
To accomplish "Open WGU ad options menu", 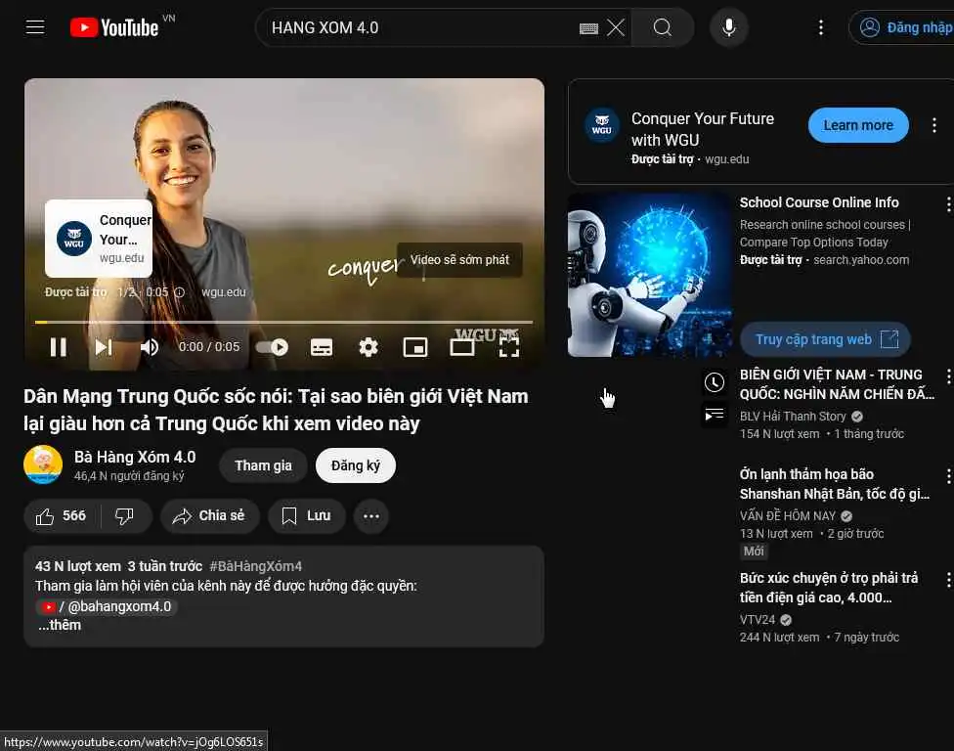I will click(934, 125).
